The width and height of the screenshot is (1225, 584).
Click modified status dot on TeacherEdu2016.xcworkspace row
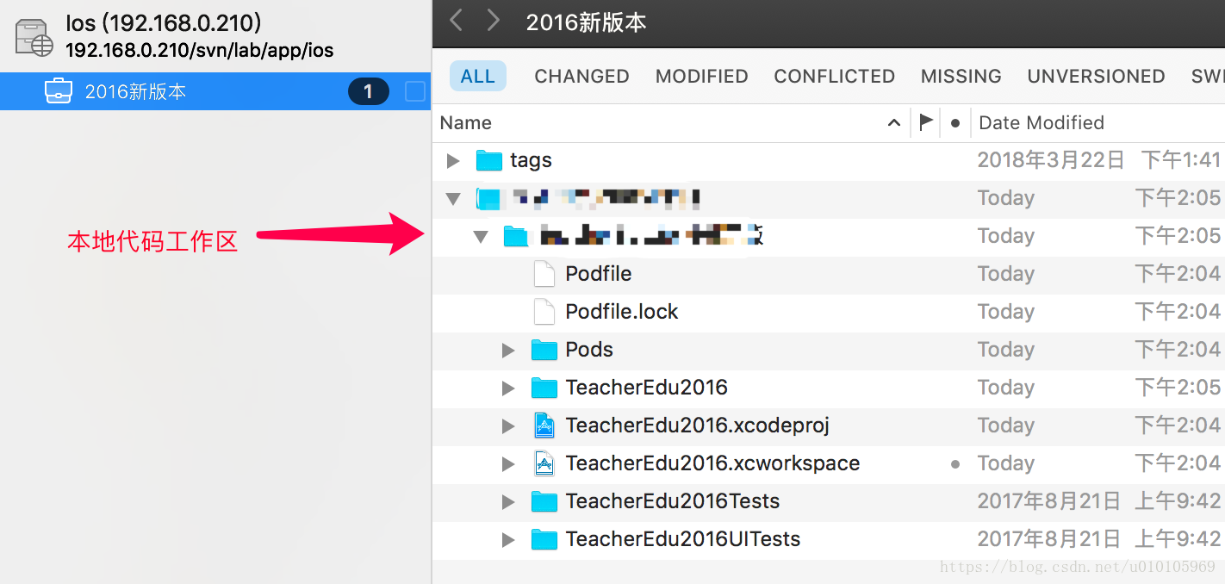click(955, 463)
